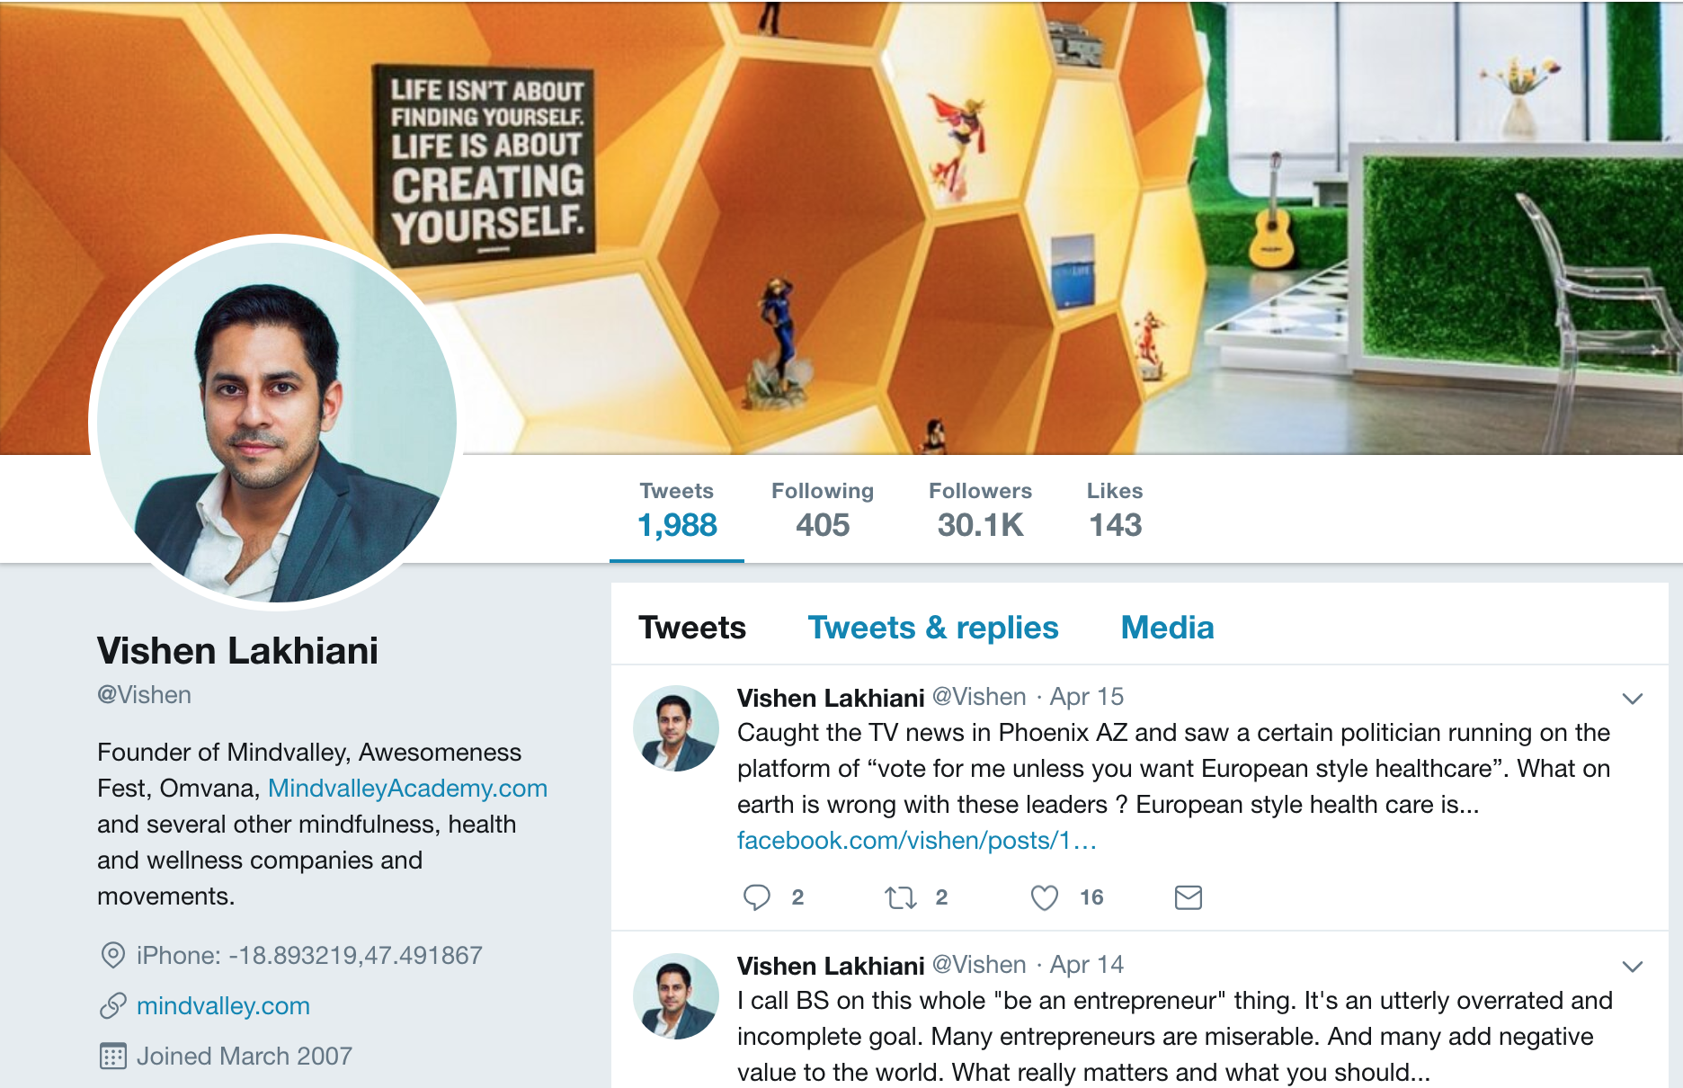Click the calendar icon beside Joined March 2007

tap(112, 1056)
